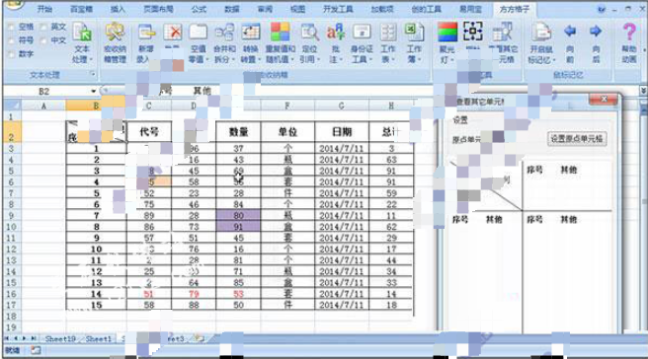Switch to the 公式 ribbon tab
Viewport: 648px width, 359px height.
pos(199,9)
